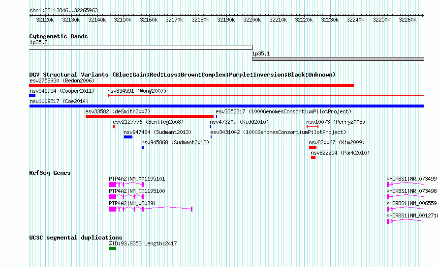Click the right arrow end of ruler
This screenshot has width=438, height=267.
coord(422,15)
